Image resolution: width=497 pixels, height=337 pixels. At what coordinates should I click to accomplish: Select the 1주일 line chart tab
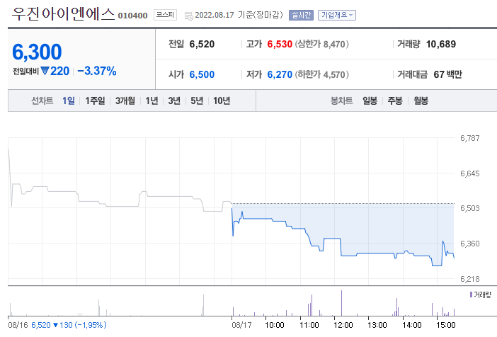tap(95, 101)
